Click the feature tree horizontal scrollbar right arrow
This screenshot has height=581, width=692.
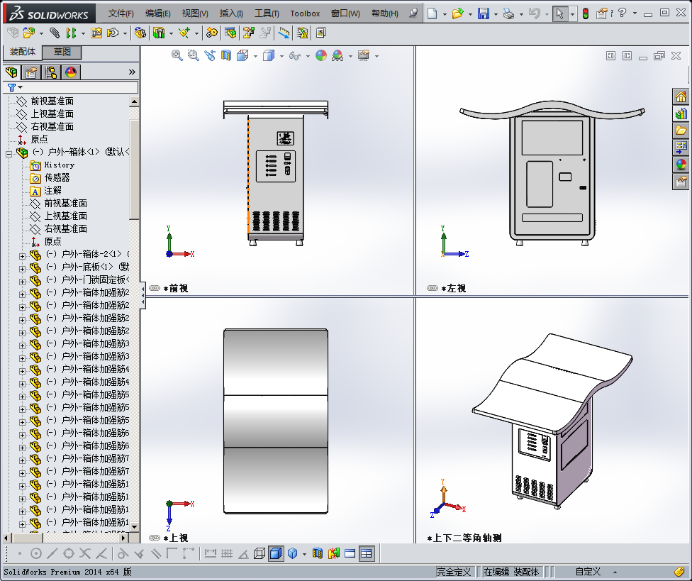tap(124, 538)
